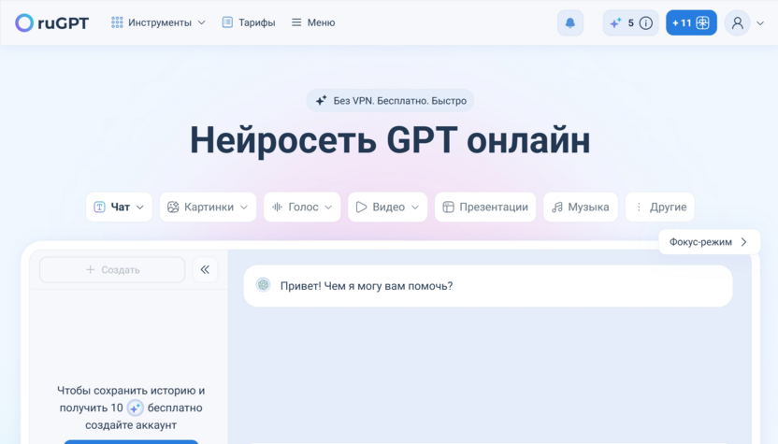This screenshot has width=778, height=444.
Task: Open the Инструменты grid menu
Action: pyautogui.click(x=158, y=22)
